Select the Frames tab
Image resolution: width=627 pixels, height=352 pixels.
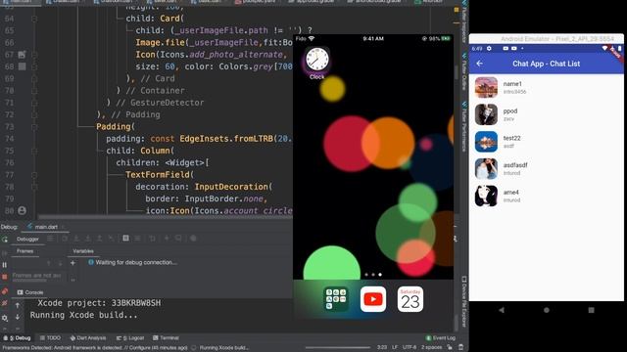(x=24, y=251)
